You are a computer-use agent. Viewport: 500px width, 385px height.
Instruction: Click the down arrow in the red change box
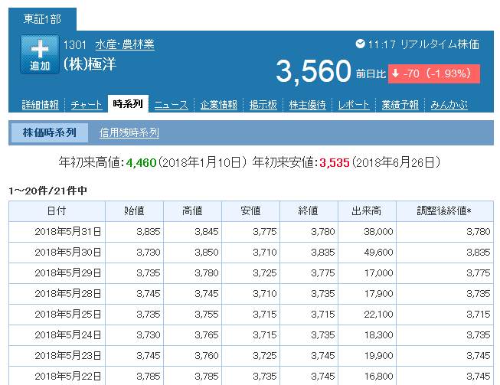point(395,73)
